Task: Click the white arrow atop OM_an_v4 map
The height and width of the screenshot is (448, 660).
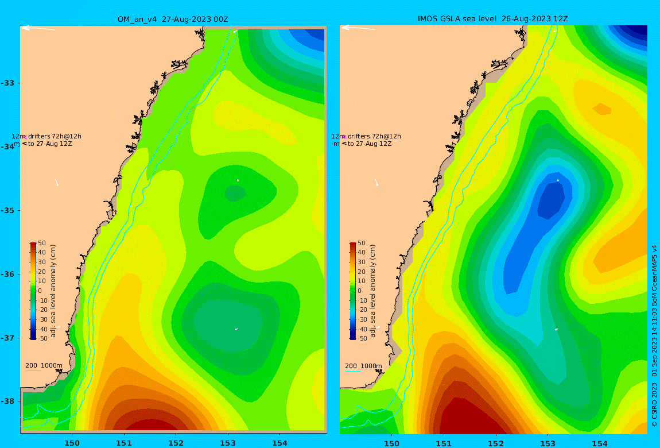Action: 38,28
